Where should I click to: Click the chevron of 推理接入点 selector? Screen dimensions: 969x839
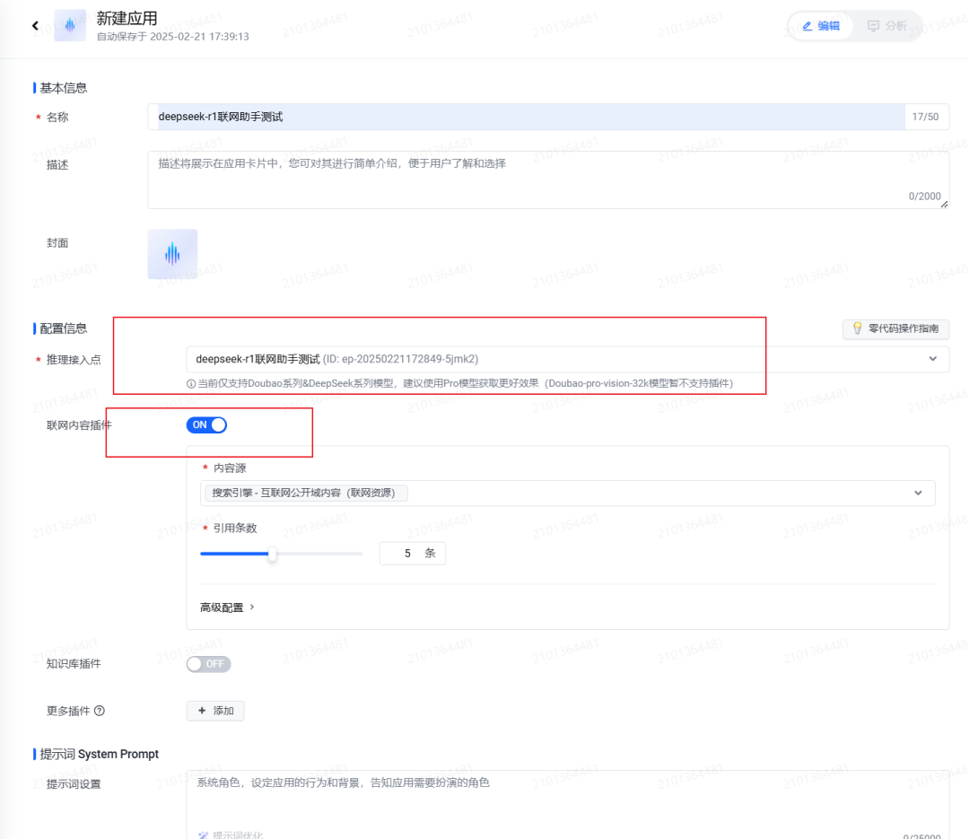932,359
